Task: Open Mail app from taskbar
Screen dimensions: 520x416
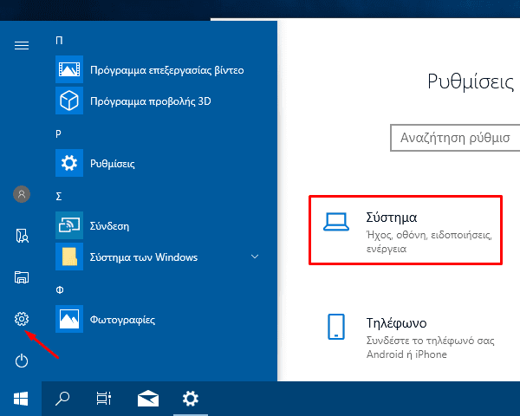Action: click(148, 399)
